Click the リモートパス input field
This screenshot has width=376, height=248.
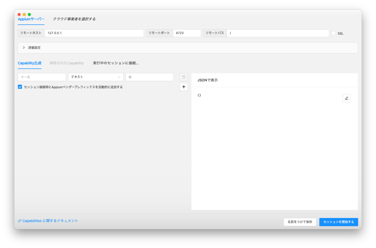point(278,33)
